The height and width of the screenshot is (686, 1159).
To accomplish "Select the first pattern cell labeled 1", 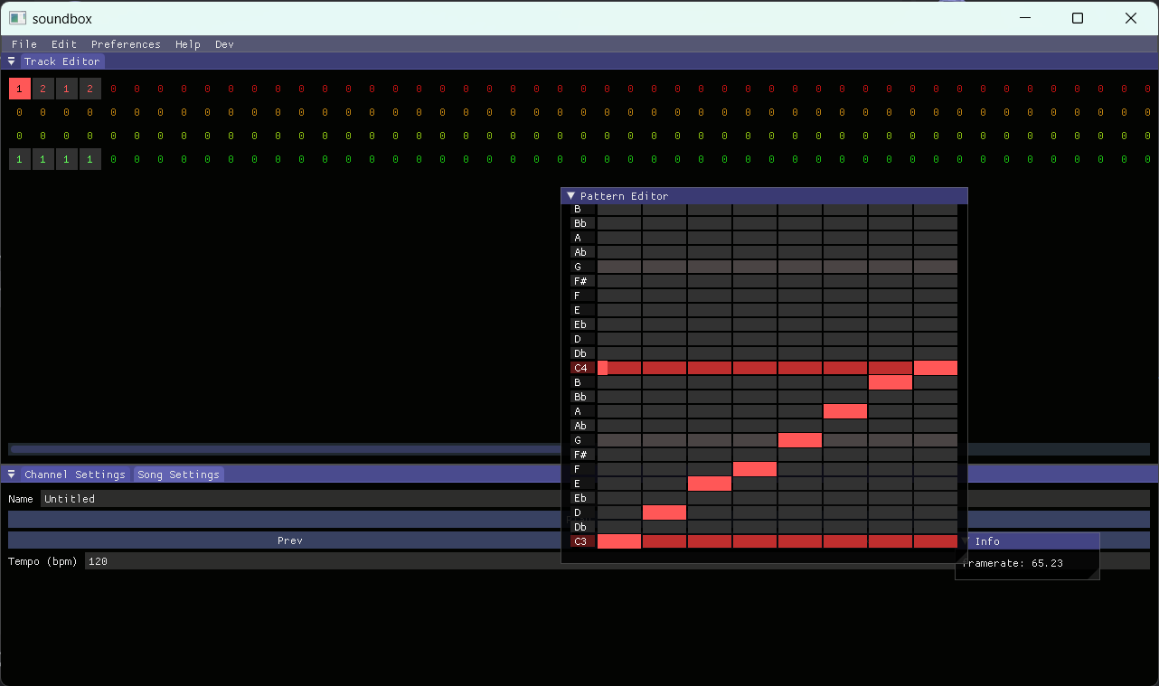I will (x=19, y=88).
